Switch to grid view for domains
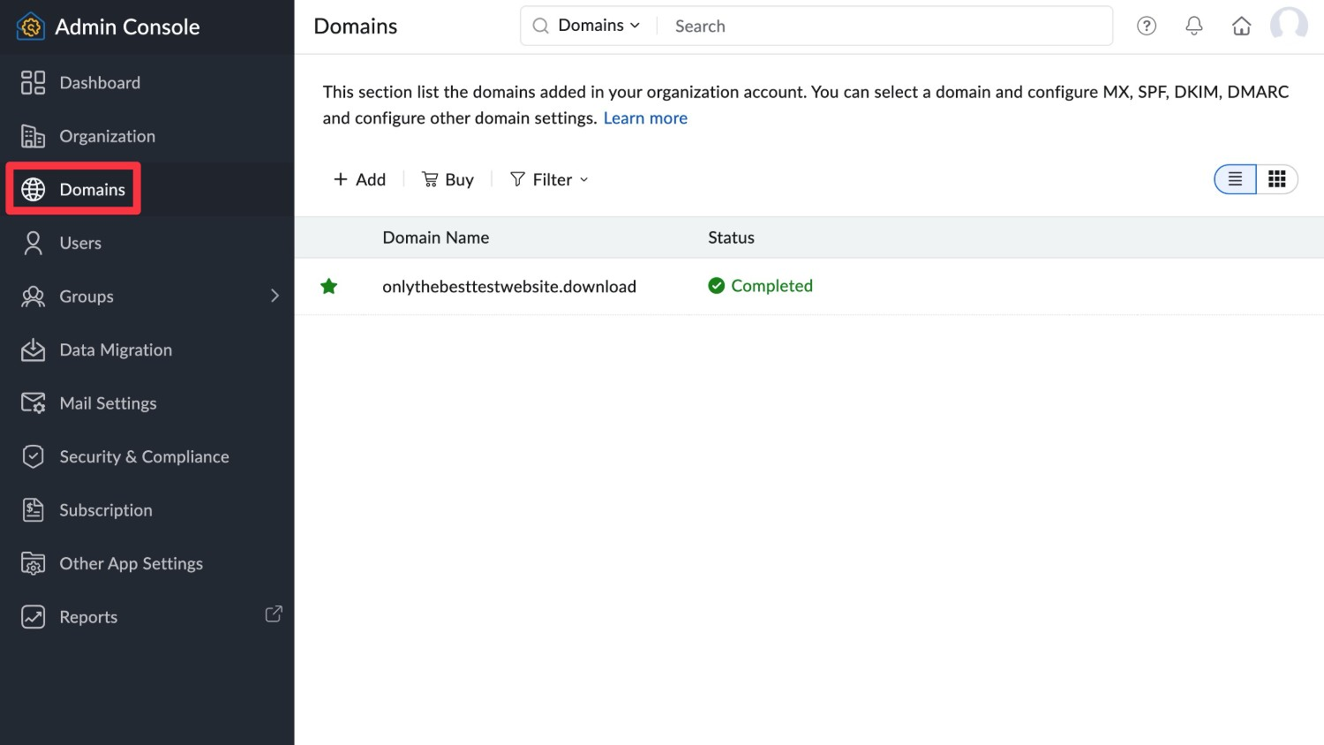 point(1276,178)
